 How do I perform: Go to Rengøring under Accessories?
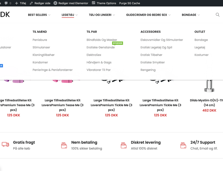[x=148, y=70]
